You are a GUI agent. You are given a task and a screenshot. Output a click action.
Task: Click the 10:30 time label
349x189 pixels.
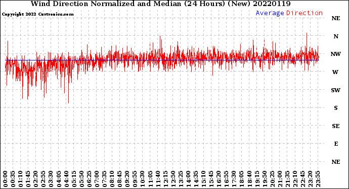(143, 179)
